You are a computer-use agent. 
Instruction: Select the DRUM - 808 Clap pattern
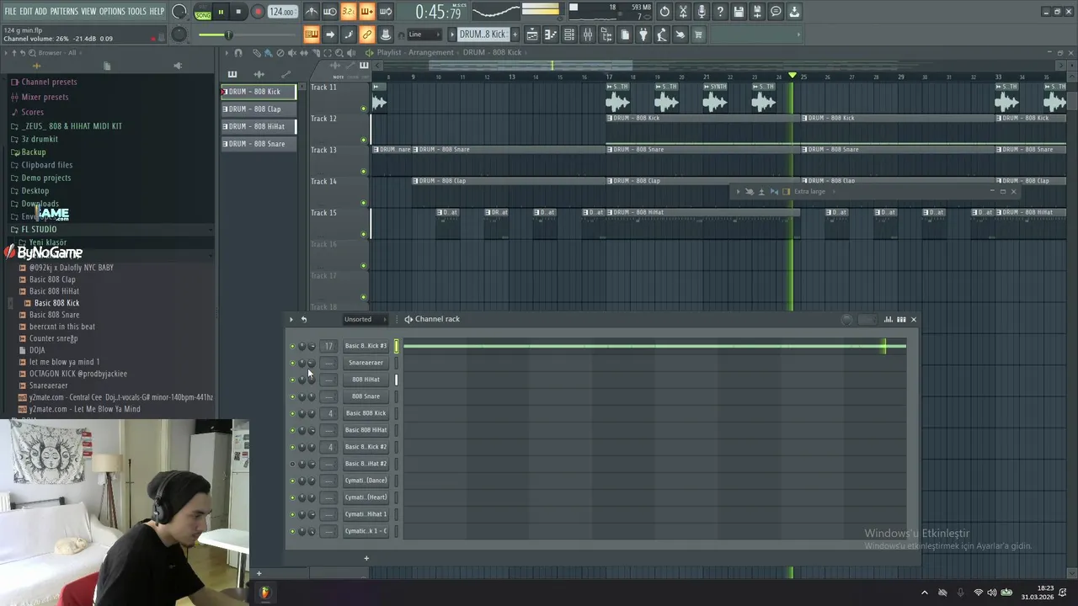click(259, 109)
